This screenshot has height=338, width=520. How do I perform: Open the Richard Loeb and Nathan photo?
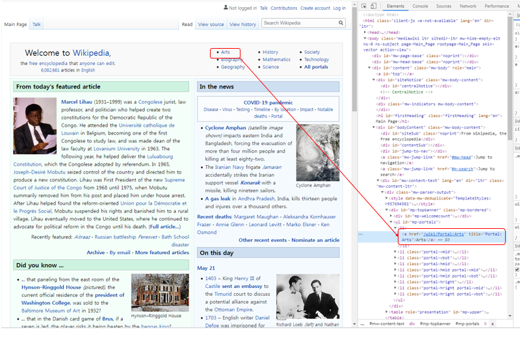[x=307, y=297]
